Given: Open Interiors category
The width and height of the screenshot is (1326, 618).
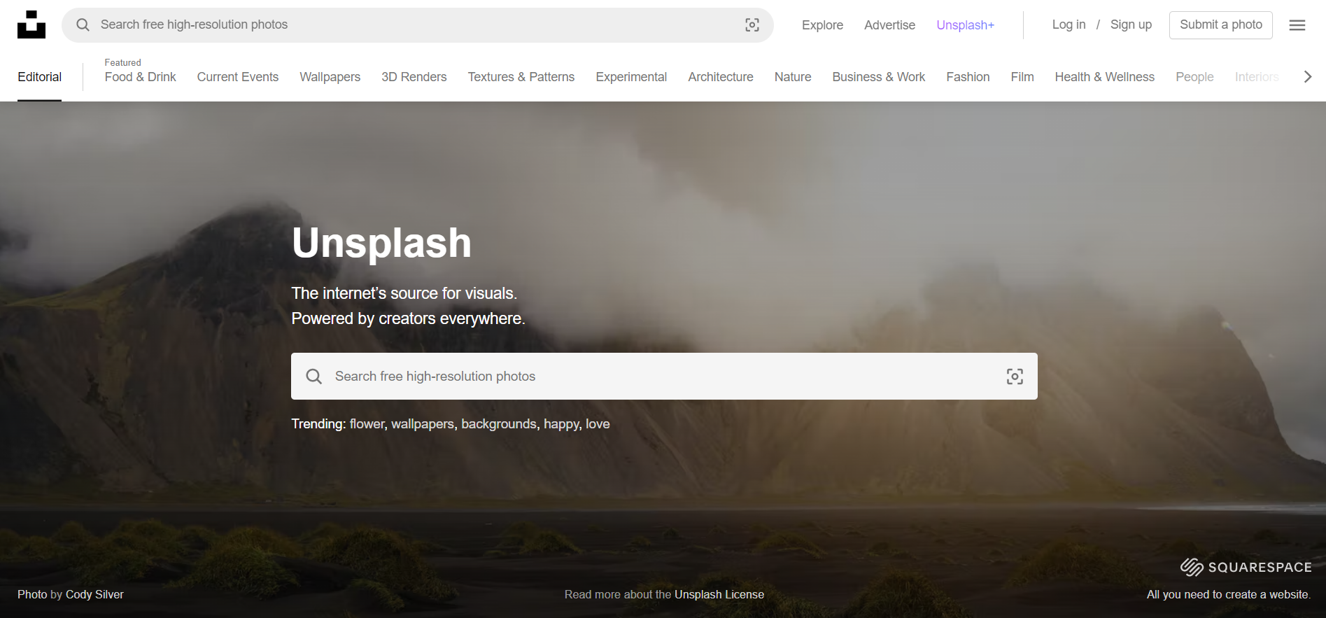Looking at the screenshot, I should click(x=1257, y=77).
